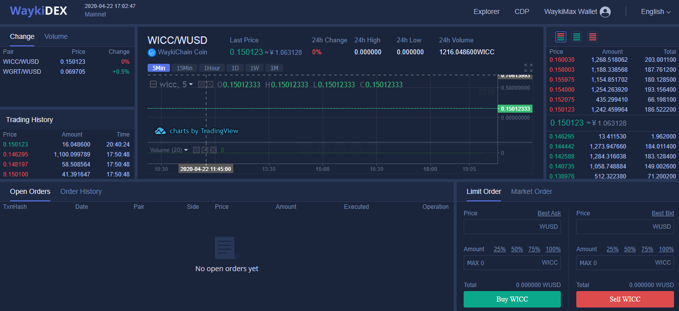
Task: Open the Explorer link in header
Action: point(487,11)
